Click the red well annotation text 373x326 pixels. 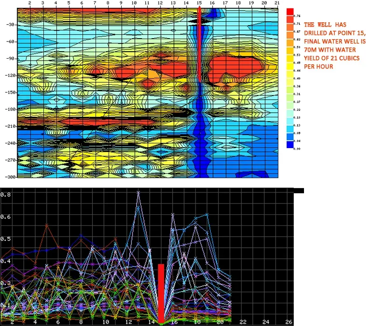tap(334, 45)
